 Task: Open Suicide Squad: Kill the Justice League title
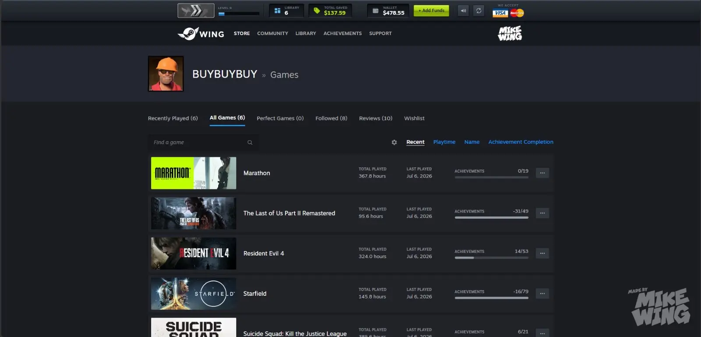(x=295, y=333)
